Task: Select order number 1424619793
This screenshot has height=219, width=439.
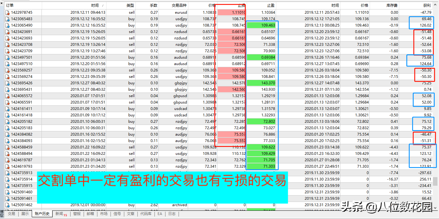Action: coord(22,166)
